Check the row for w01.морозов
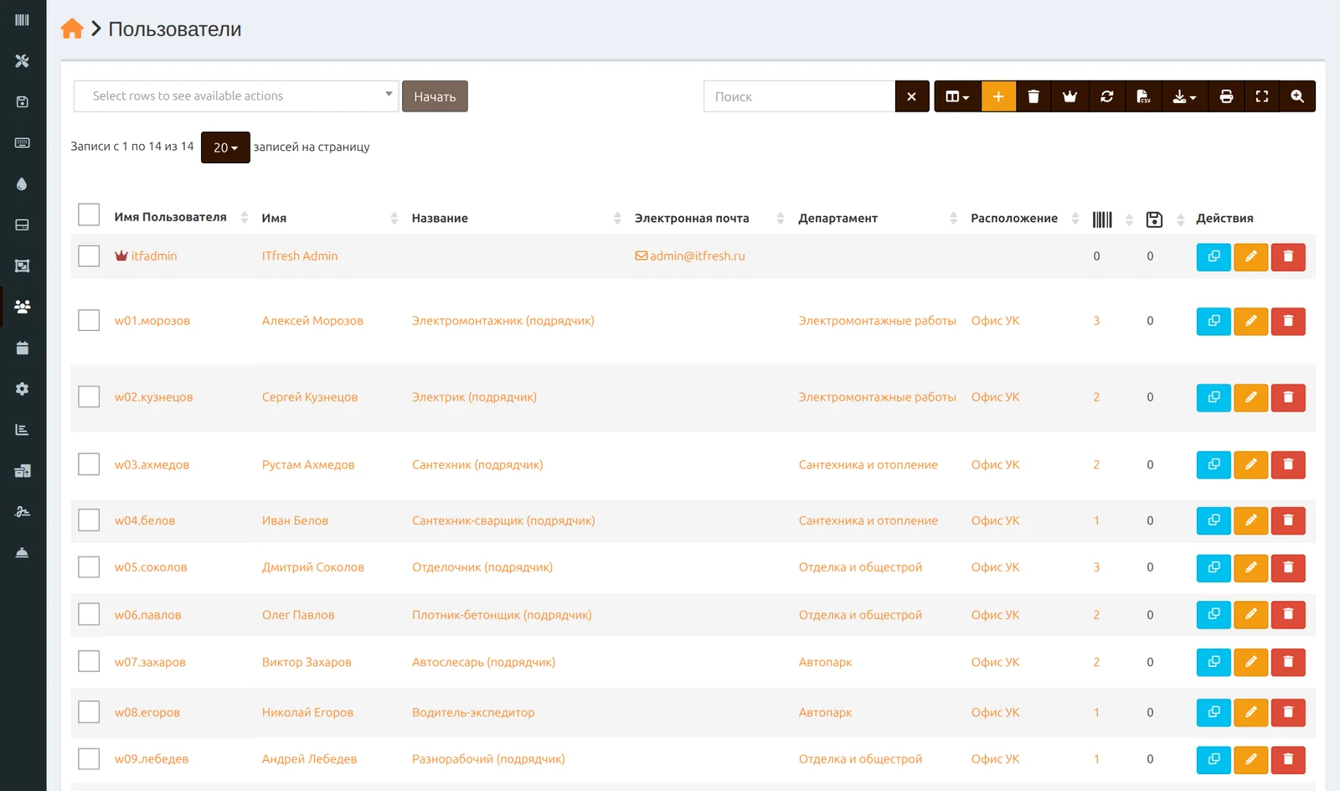Viewport: 1340px width, 791px height. tap(89, 320)
